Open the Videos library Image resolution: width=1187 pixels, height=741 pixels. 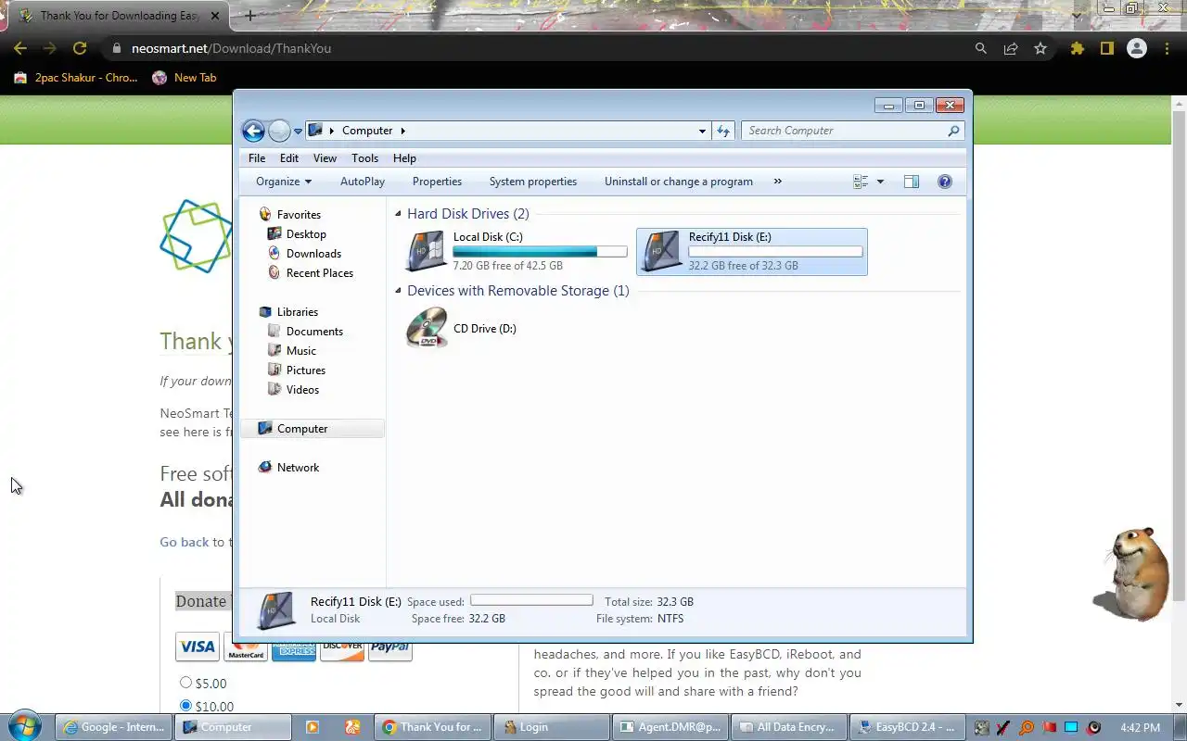point(302,390)
